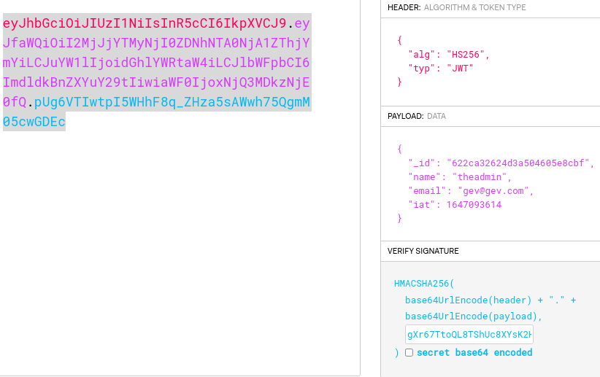This screenshot has height=377, width=600.
Task: Click the secret key input field
Action: [x=469, y=335]
